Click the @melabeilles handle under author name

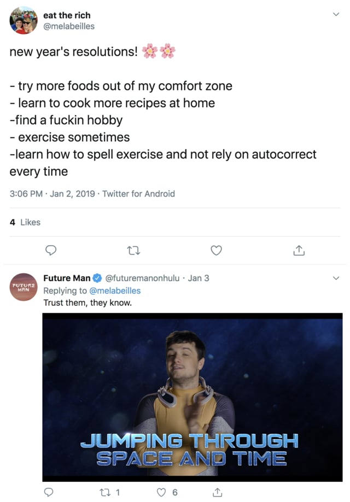68,26
